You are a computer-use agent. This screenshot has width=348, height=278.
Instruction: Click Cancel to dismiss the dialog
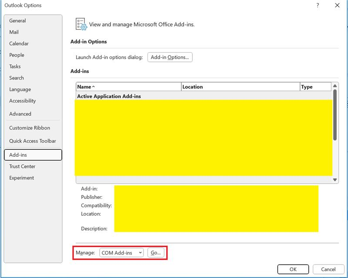point(328,269)
